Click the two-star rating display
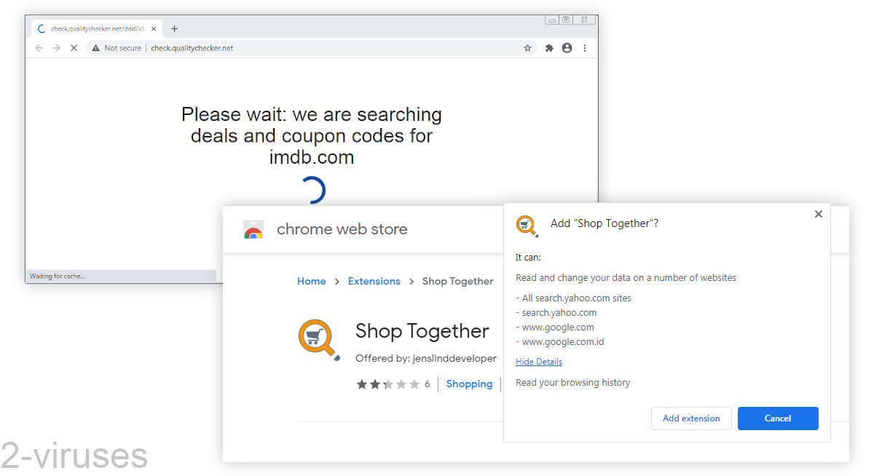The width and height of the screenshot is (874, 476). [387, 384]
